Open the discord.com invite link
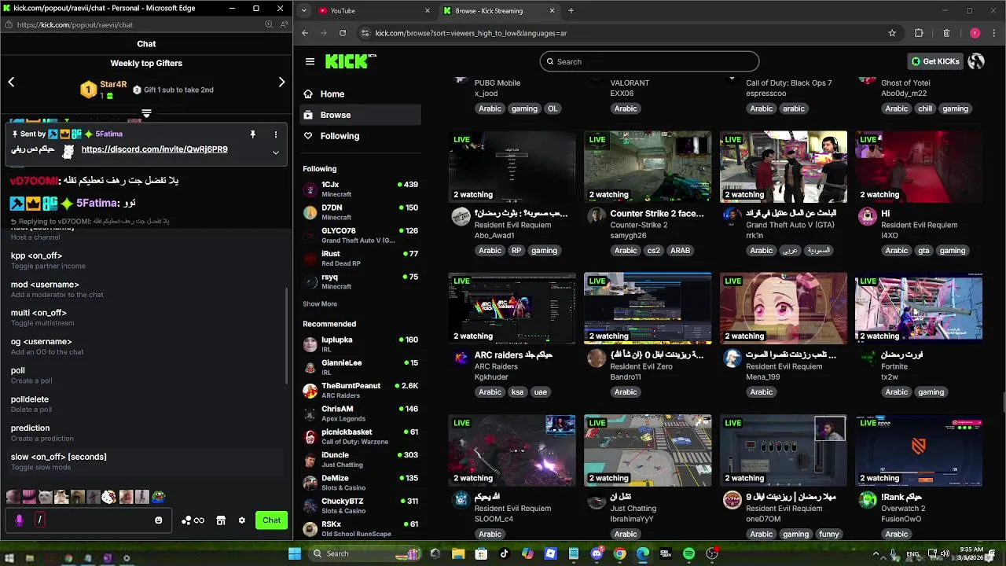Screen dimensions: 1006x566 pos(154,149)
